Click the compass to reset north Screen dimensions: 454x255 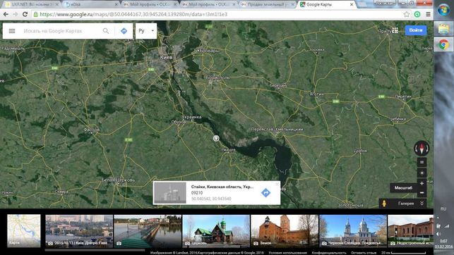(422, 149)
